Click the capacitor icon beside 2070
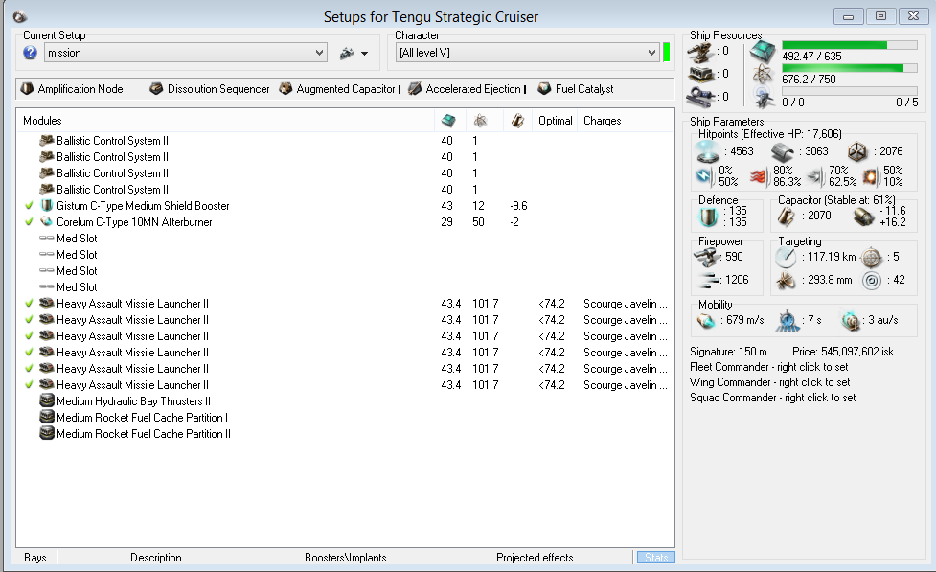Screen dimensions: 936x572 (787, 217)
